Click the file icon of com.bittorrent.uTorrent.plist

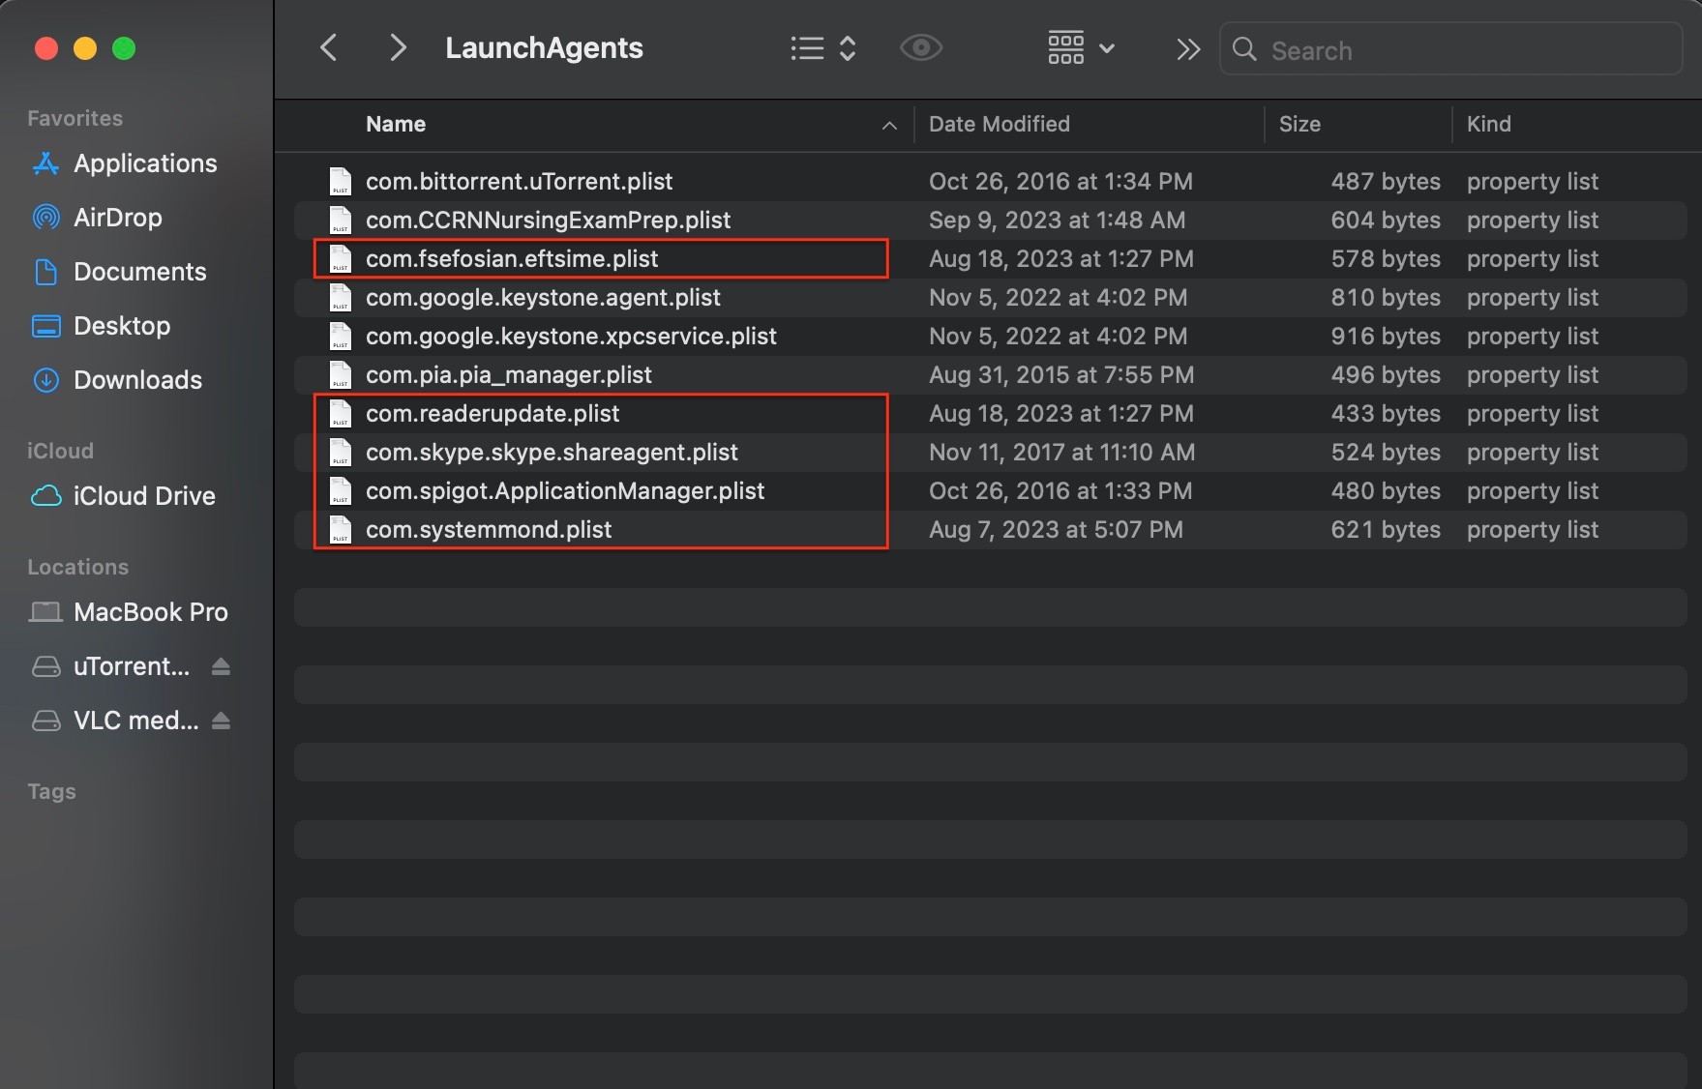[x=340, y=181]
